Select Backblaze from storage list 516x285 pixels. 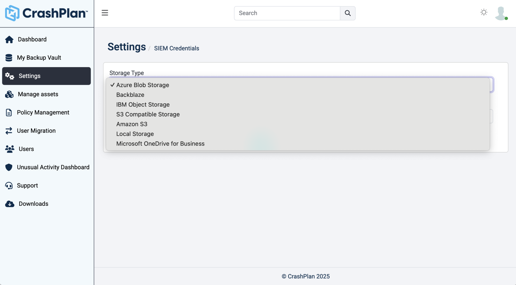pos(298,95)
